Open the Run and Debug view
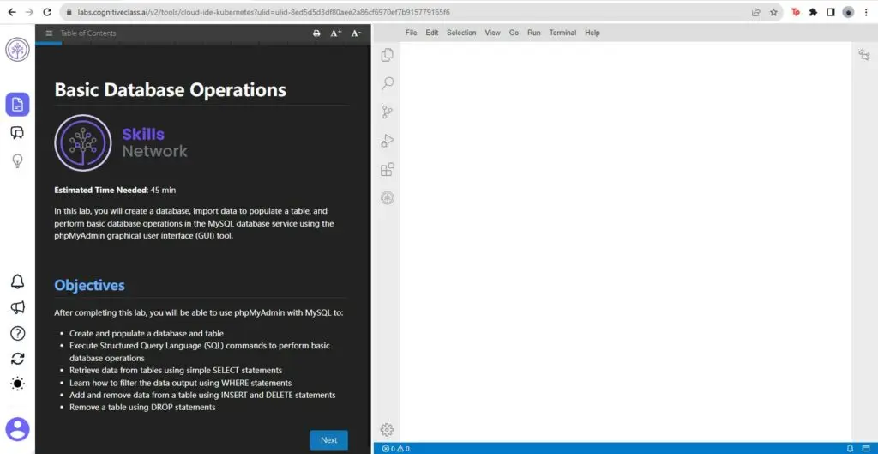The image size is (878, 454). (x=387, y=141)
